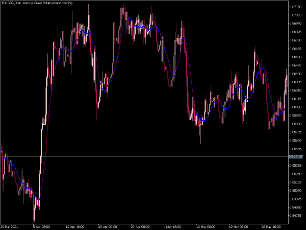Click the 0.86970 price axis label

(x=295, y=24)
